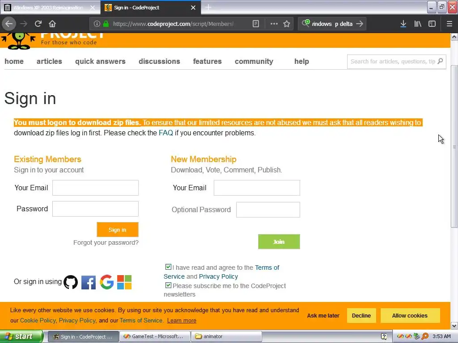Viewport: 458px width, 343px height.
Task: Click the orange Sign in button
Action: (118, 230)
